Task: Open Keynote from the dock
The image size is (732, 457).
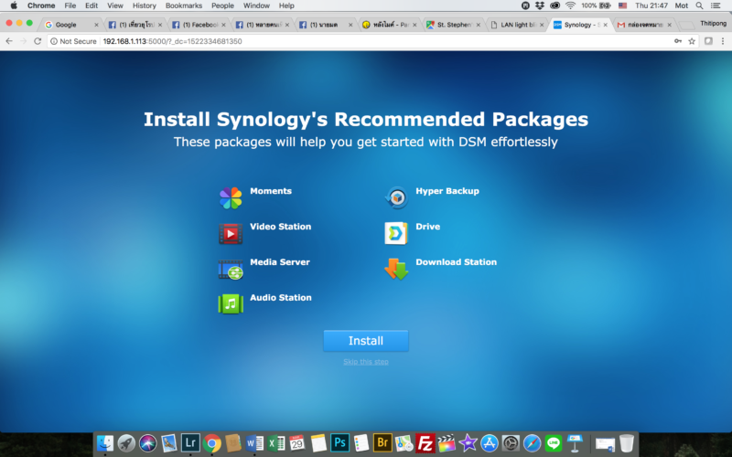Action: click(x=575, y=443)
